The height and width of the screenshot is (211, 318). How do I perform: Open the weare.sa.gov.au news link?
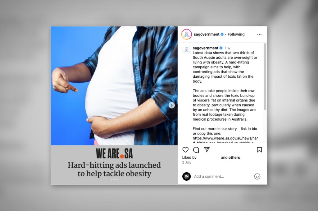(x=225, y=138)
